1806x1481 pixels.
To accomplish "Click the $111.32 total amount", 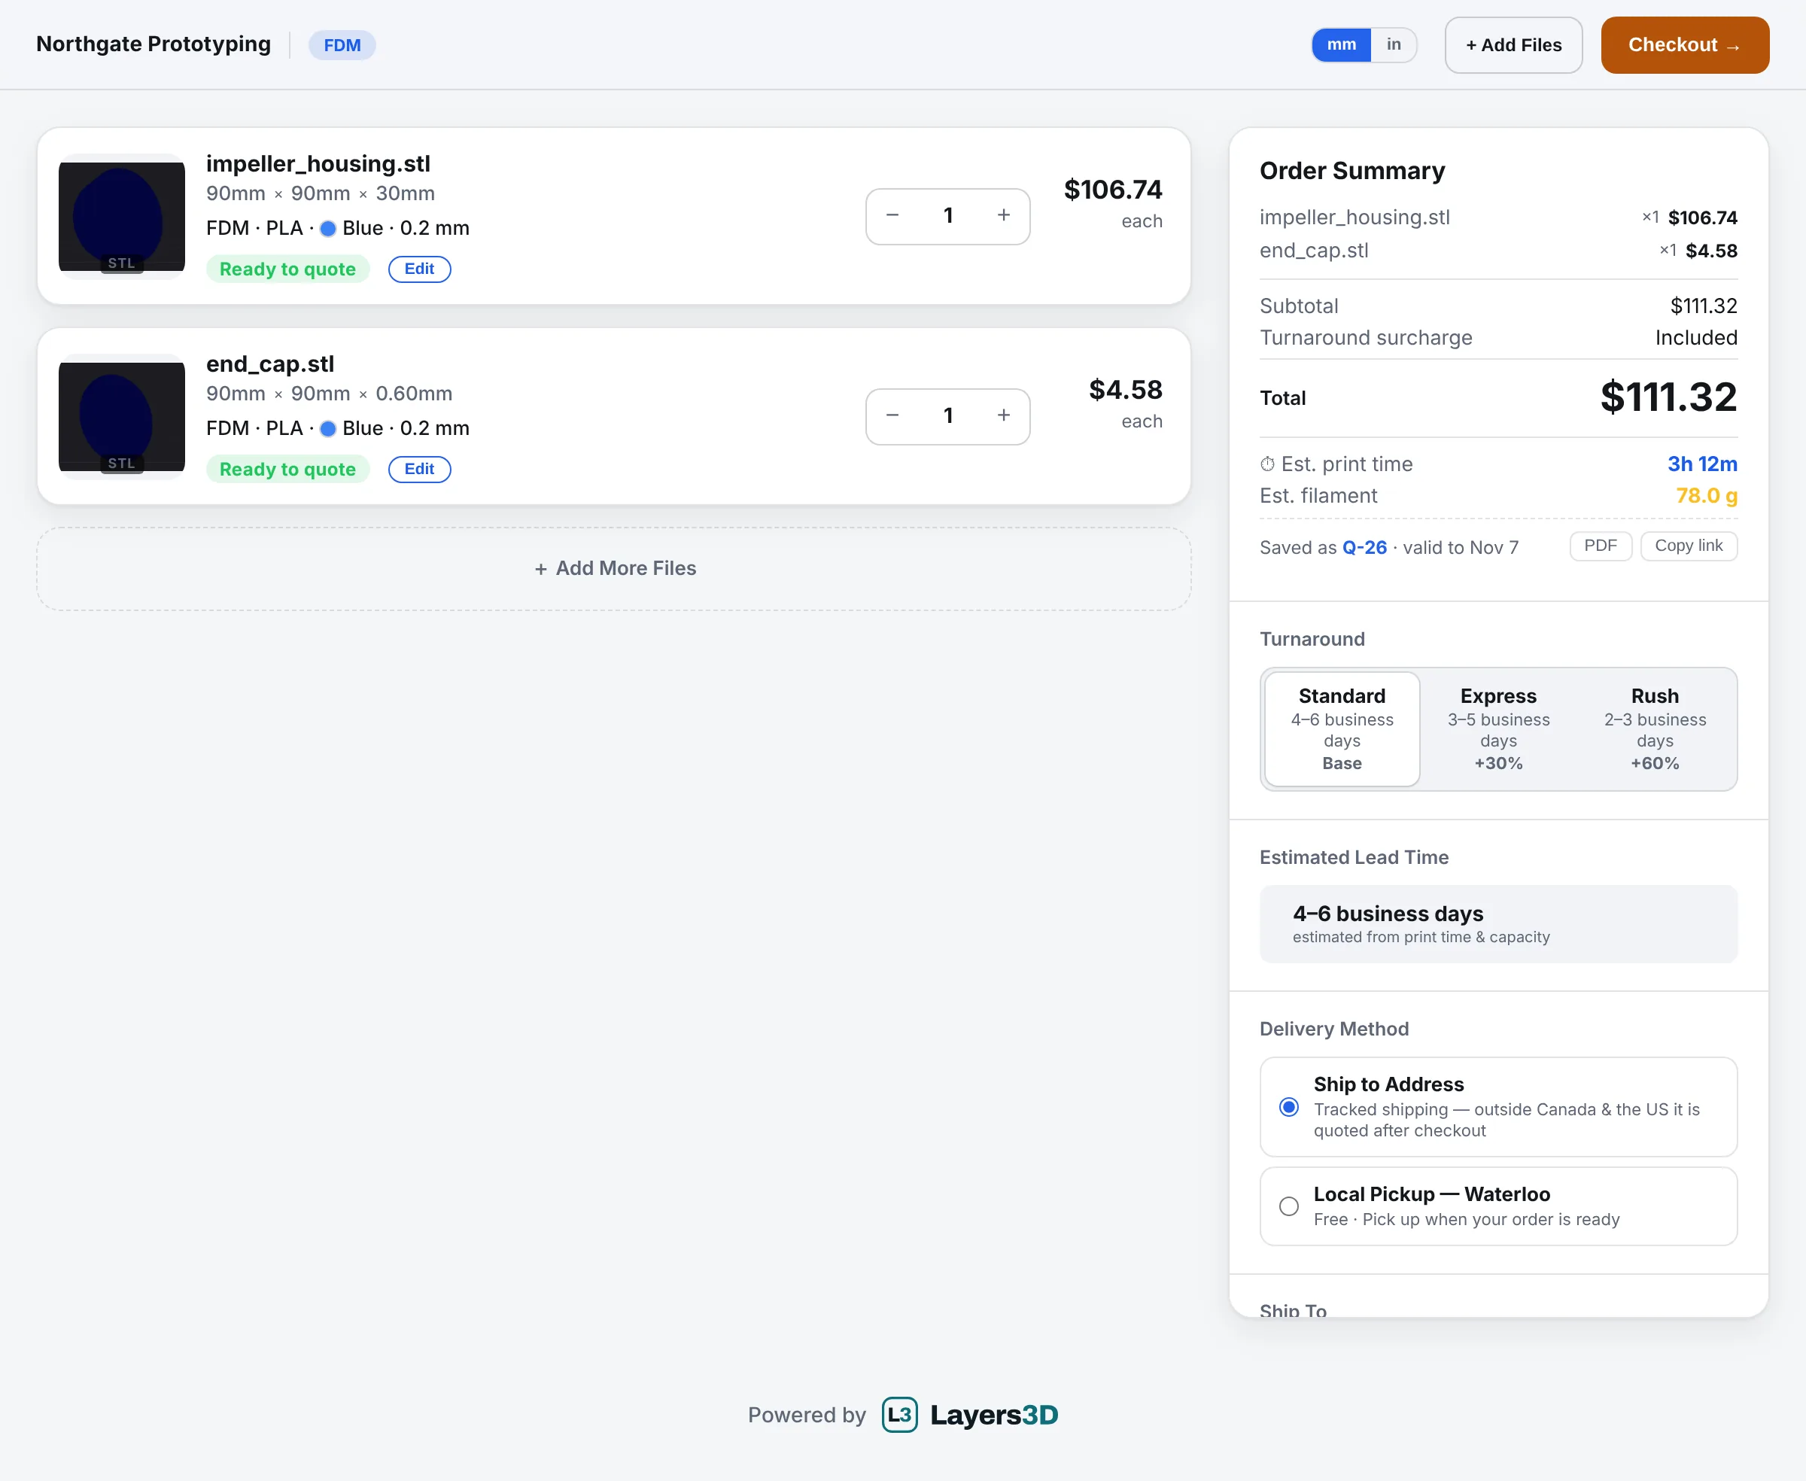I will [x=1668, y=397].
